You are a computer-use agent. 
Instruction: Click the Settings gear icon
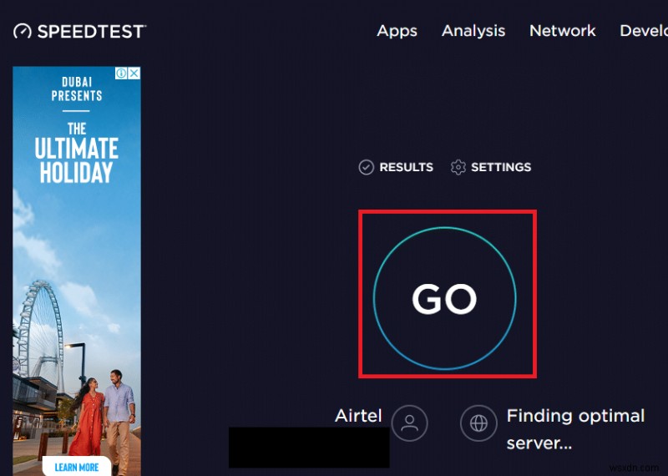[x=458, y=167]
